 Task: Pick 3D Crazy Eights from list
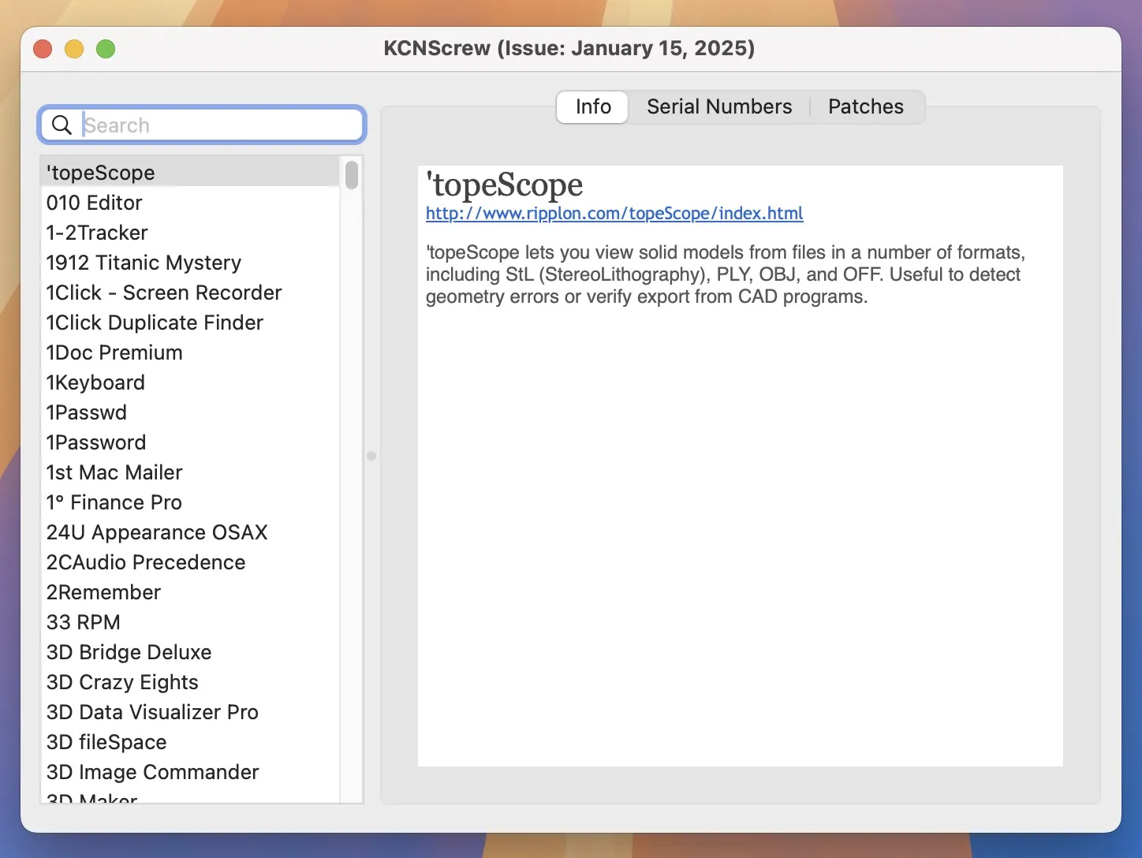(190, 681)
